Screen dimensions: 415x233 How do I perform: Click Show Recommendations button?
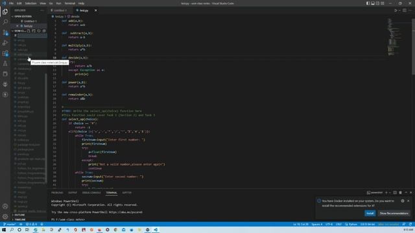(x=394, y=213)
